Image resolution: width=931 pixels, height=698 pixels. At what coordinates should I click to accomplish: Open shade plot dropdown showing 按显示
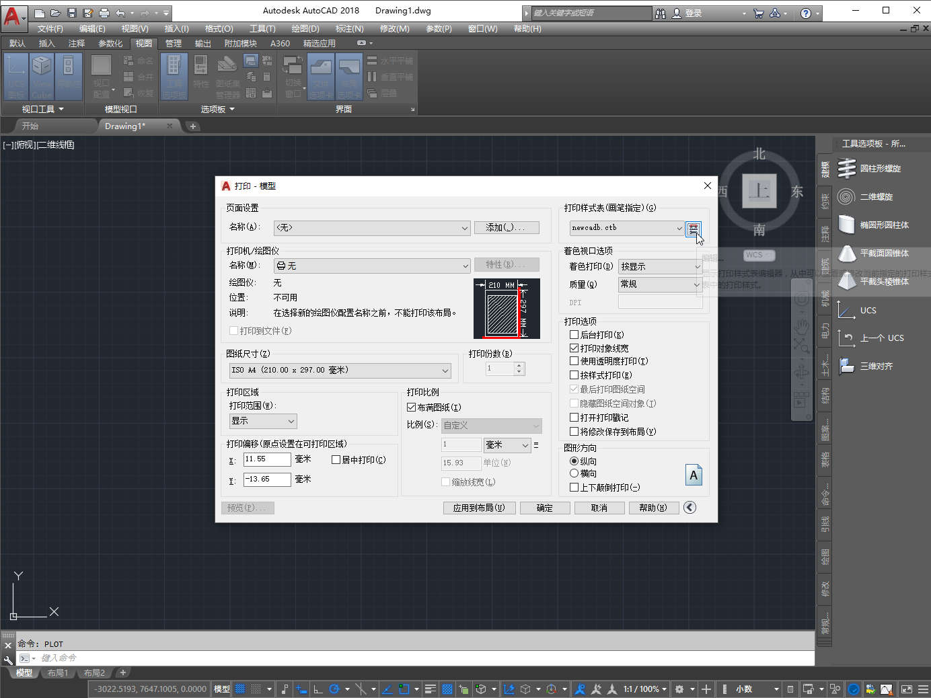click(661, 266)
